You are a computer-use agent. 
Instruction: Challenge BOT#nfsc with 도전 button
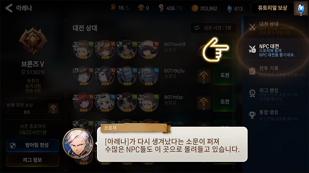click(x=224, y=102)
